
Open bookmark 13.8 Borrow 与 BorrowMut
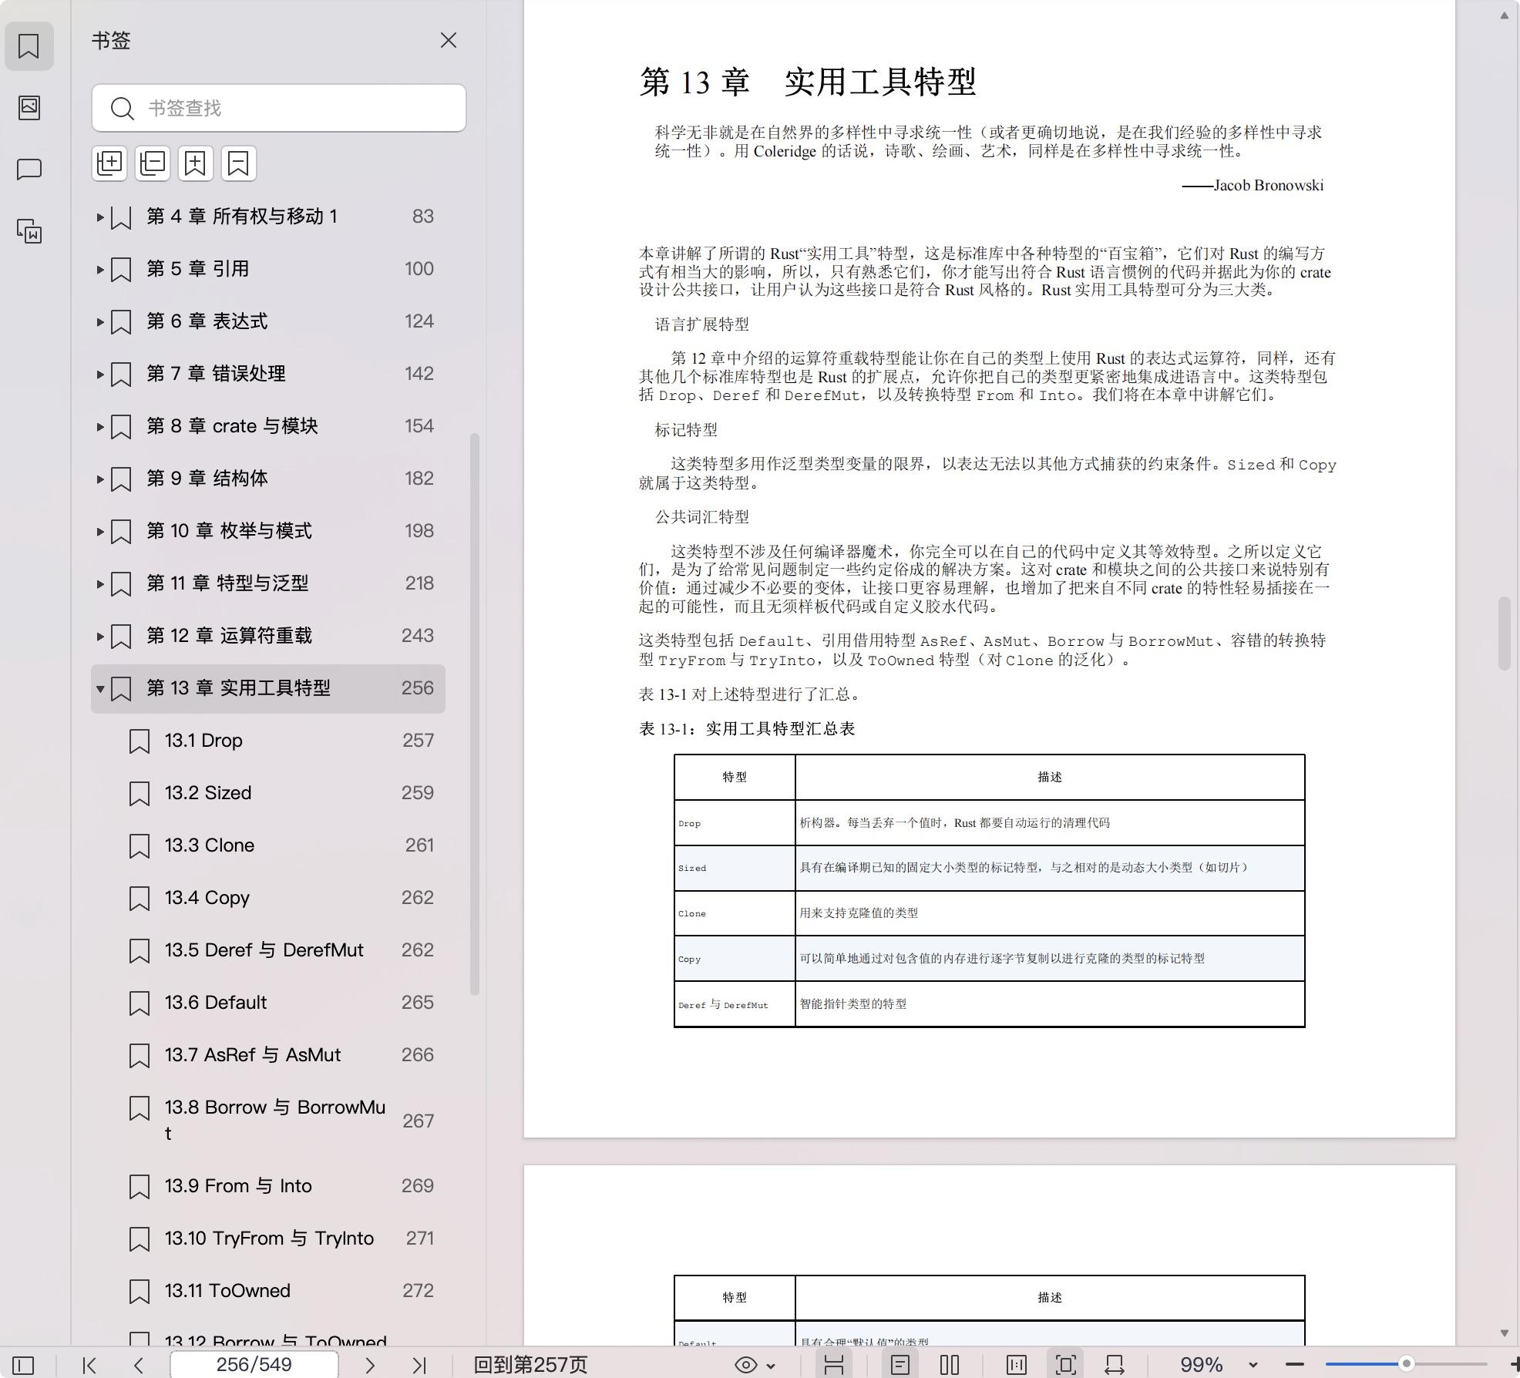pyautogui.click(x=268, y=1121)
